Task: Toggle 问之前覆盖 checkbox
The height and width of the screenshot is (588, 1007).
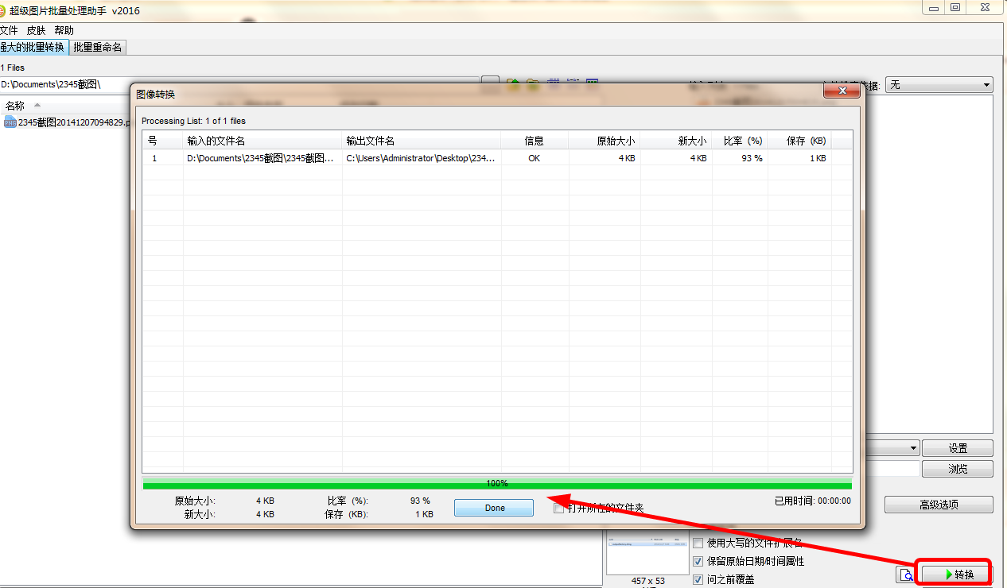Action: tap(698, 580)
